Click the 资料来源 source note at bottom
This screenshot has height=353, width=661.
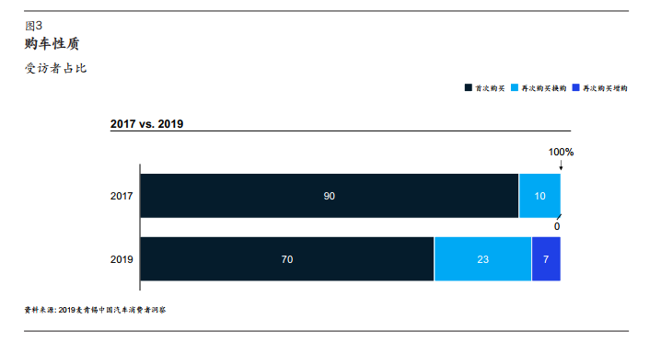(x=95, y=310)
